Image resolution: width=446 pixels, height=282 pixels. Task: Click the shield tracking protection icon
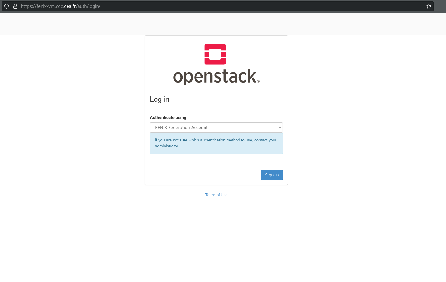pyautogui.click(x=7, y=6)
